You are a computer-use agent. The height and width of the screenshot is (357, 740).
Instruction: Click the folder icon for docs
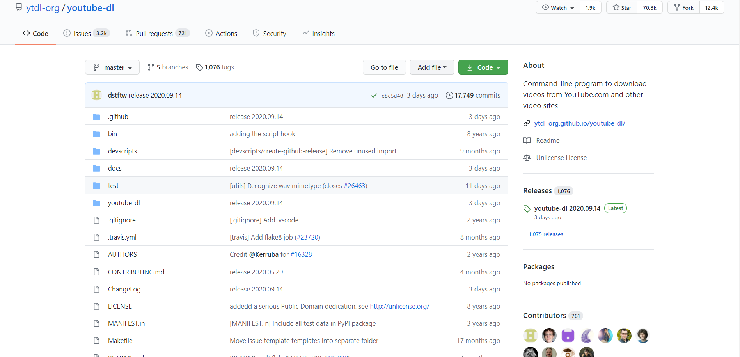[x=96, y=168]
